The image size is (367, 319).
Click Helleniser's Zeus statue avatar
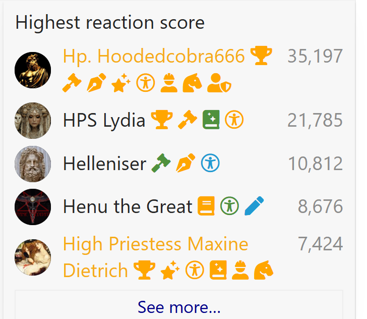point(33,164)
